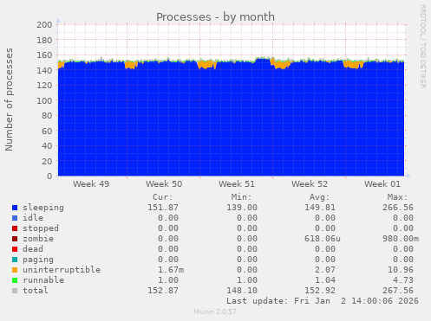
Task: Click runnable maximum value 4.73
Action: [x=403, y=280]
